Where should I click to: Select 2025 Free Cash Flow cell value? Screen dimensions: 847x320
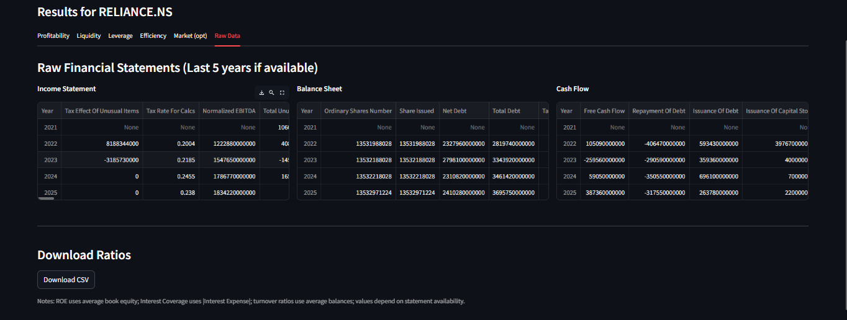point(604,193)
